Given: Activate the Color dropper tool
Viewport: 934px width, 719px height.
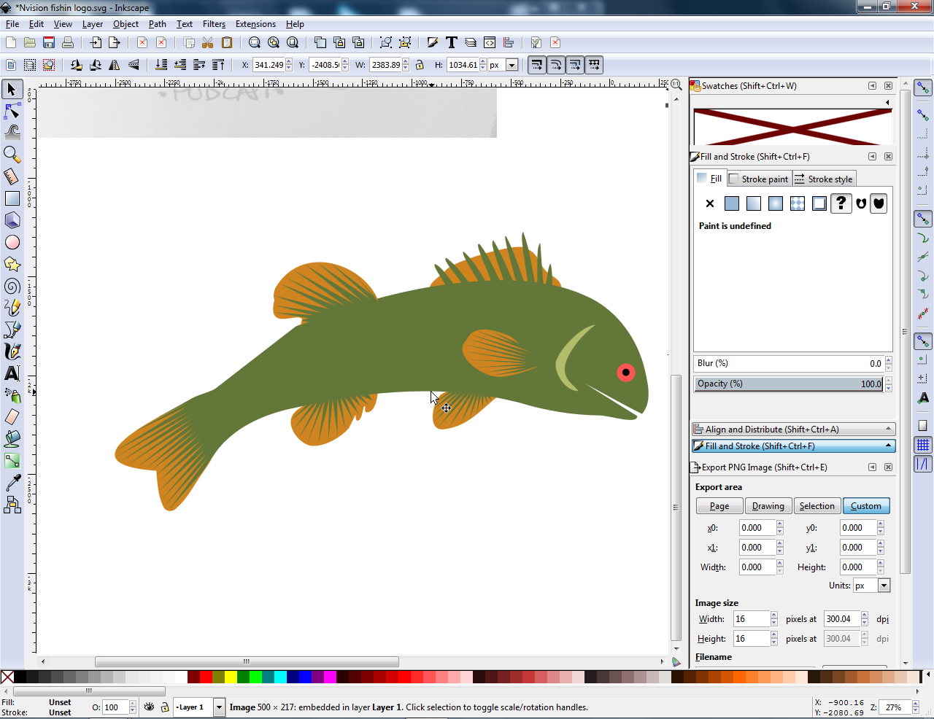Looking at the screenshot, I should 12,483.
